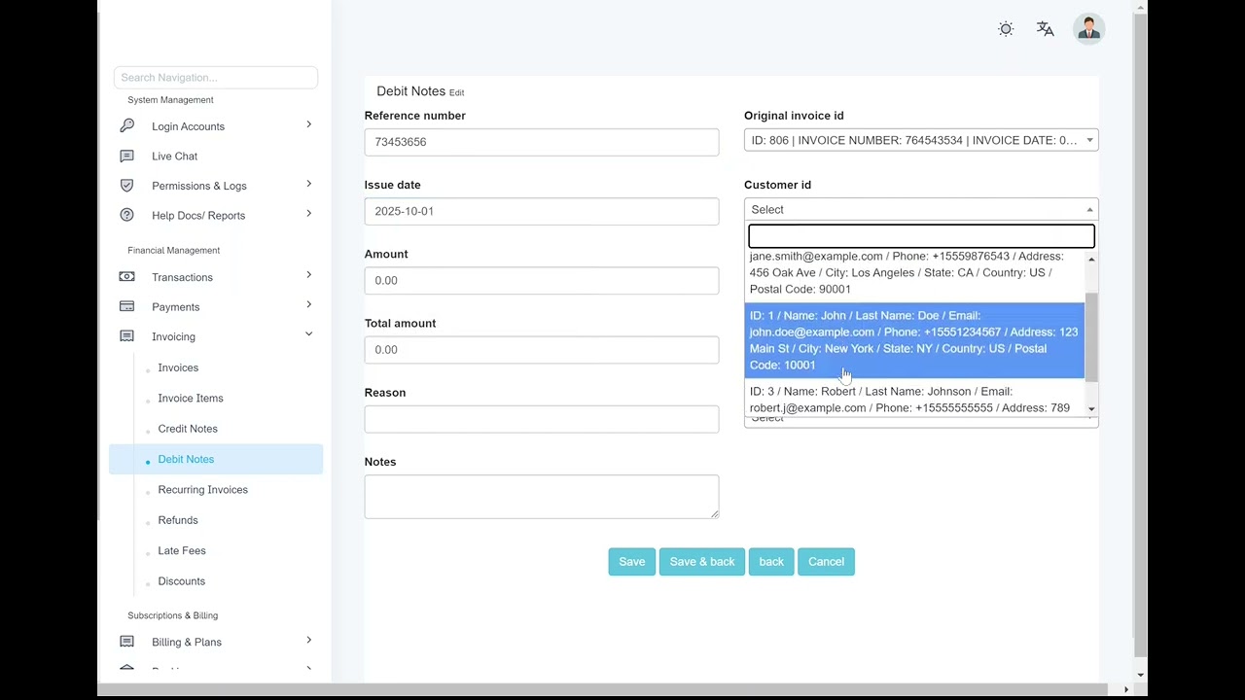Collapse the Invoicing section chevron
The image size is (1245, 700).
(x=309, y=334)
